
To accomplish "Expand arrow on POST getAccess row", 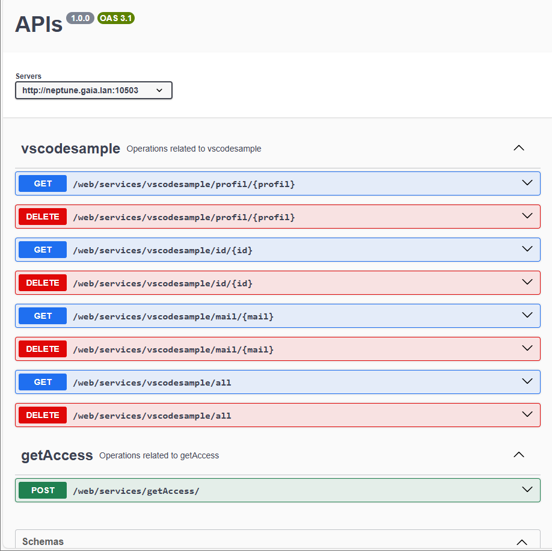I will click(527, 490).
